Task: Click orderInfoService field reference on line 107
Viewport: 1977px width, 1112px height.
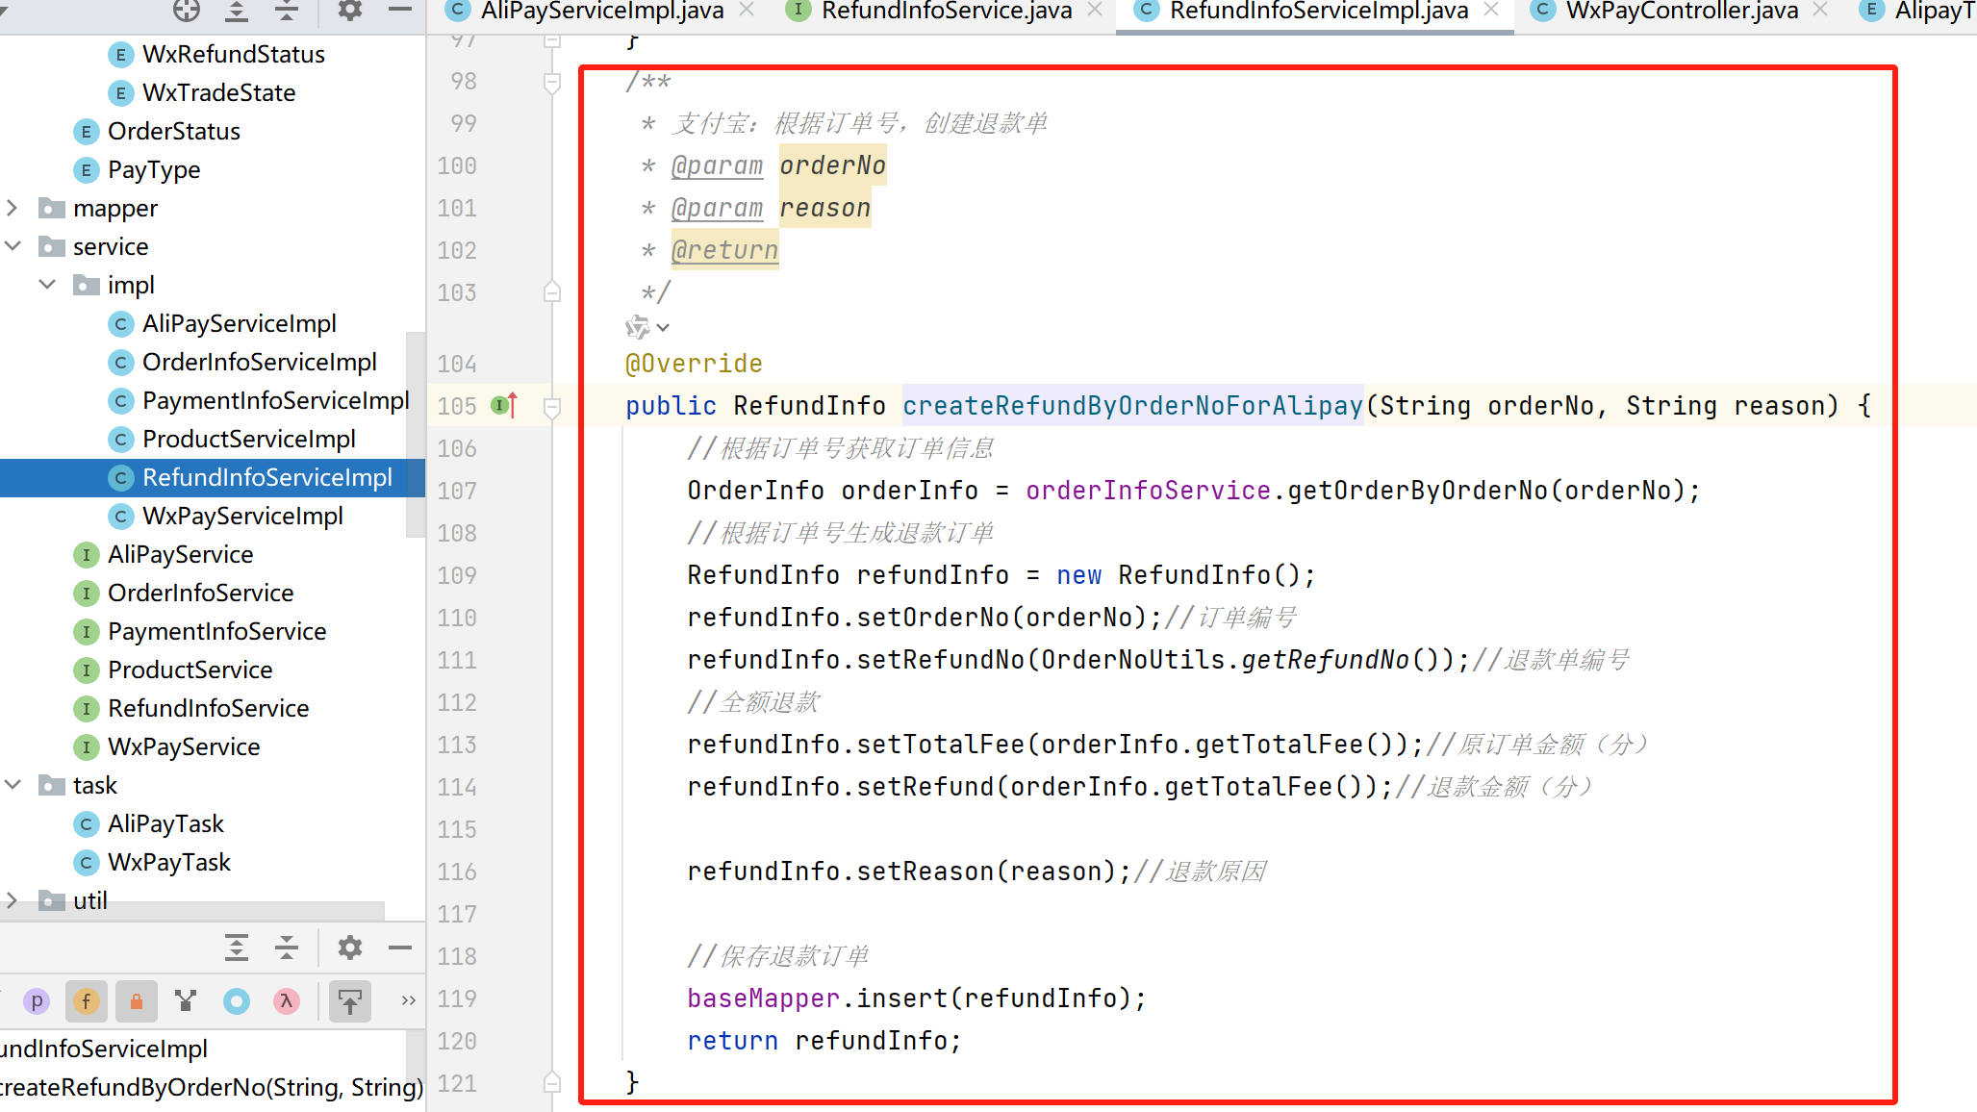Action: 1147,491
